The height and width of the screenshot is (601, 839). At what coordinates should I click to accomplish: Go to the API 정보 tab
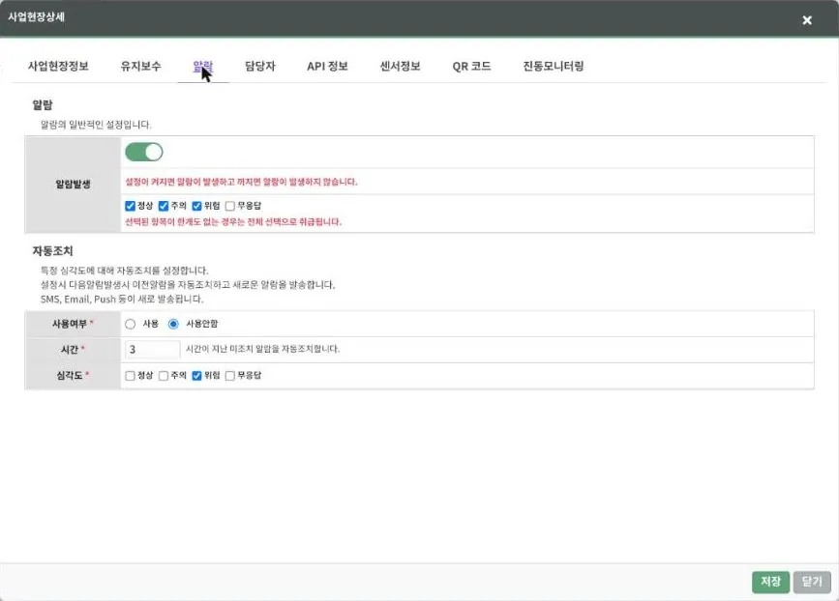point(327,67)
